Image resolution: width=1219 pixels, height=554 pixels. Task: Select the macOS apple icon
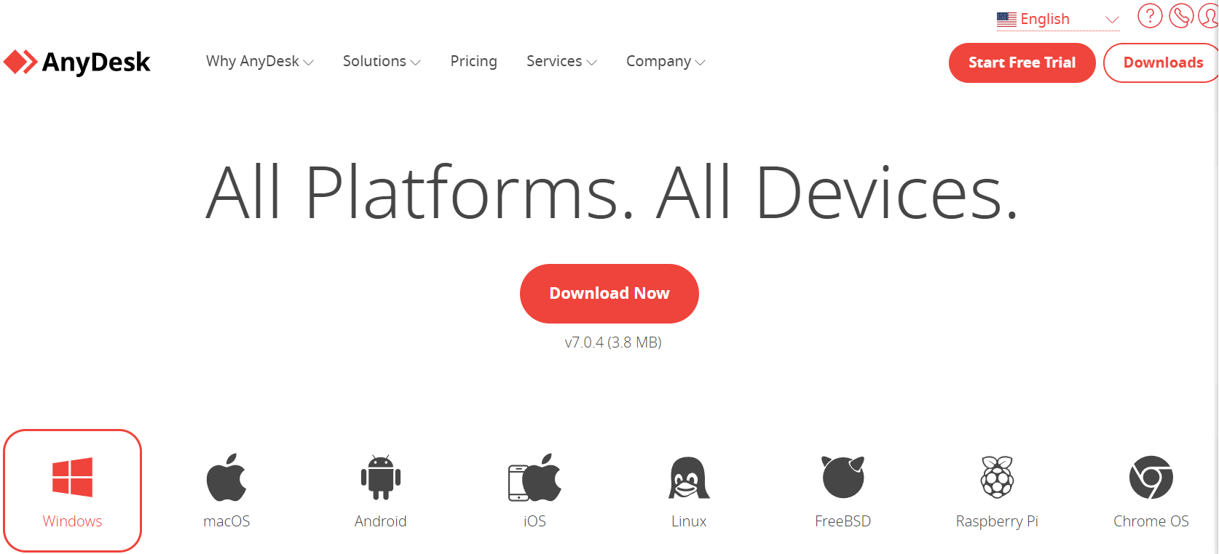[x=226, y=477]
